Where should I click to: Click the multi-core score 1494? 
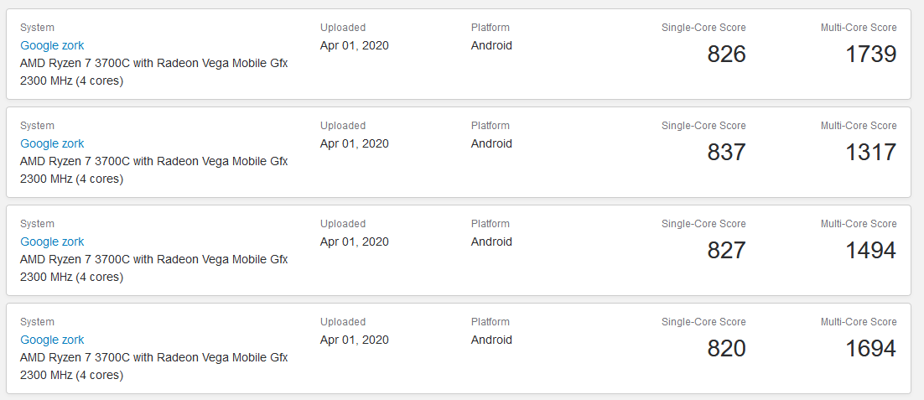870,251
